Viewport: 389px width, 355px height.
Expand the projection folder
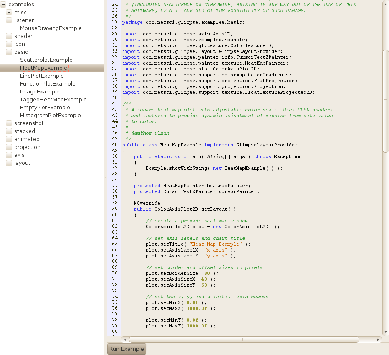pyautogui.click(x=9, y=147)
